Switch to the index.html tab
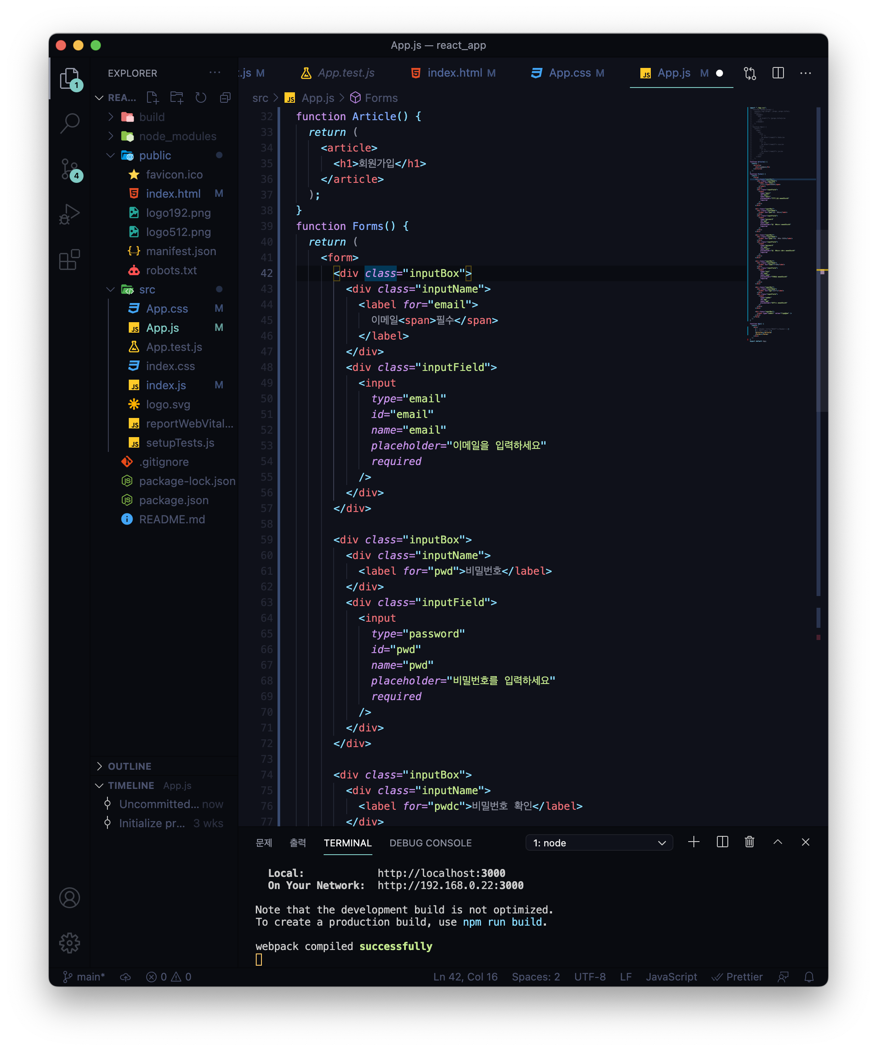This screenshot has width=877, height=1051. pyautogui.click(x=455, y=73)
